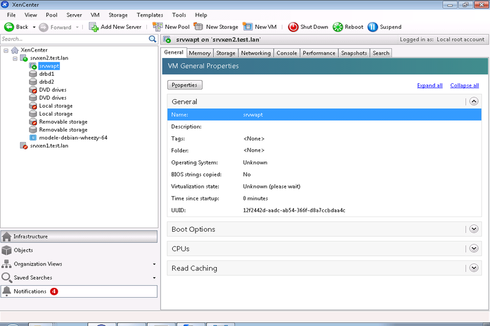Expand the Read Caching section
Viewport: 490px width, 326px height.
point(473,268)
